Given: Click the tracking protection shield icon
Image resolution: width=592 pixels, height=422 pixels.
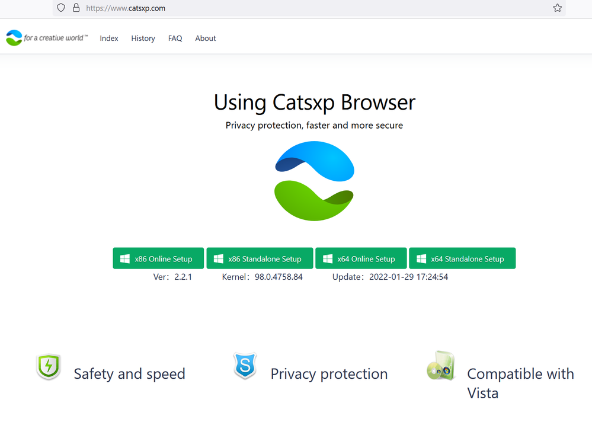Looking at the screenshot, I should coord(61,8).
